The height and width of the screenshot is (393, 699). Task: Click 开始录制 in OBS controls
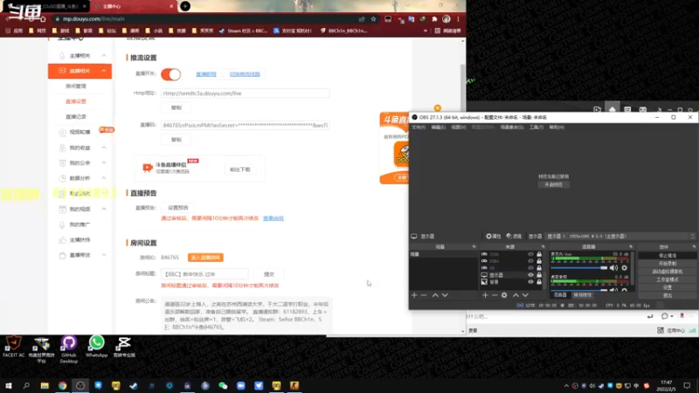coord(668,264)
